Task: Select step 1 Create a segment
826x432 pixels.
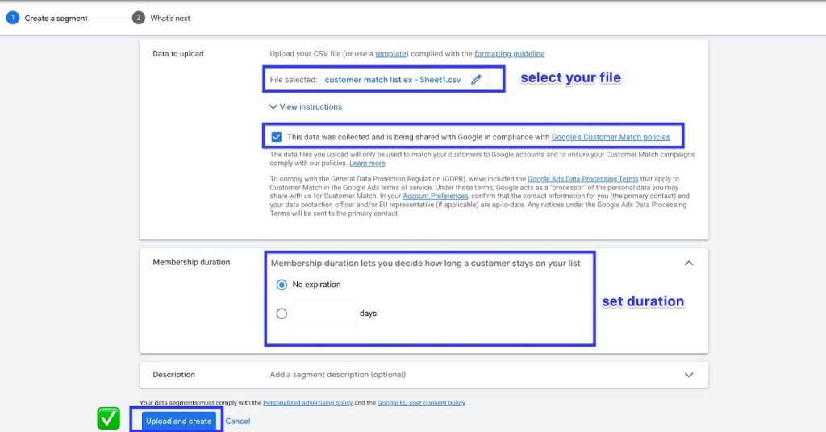Action: click(47, 18)
